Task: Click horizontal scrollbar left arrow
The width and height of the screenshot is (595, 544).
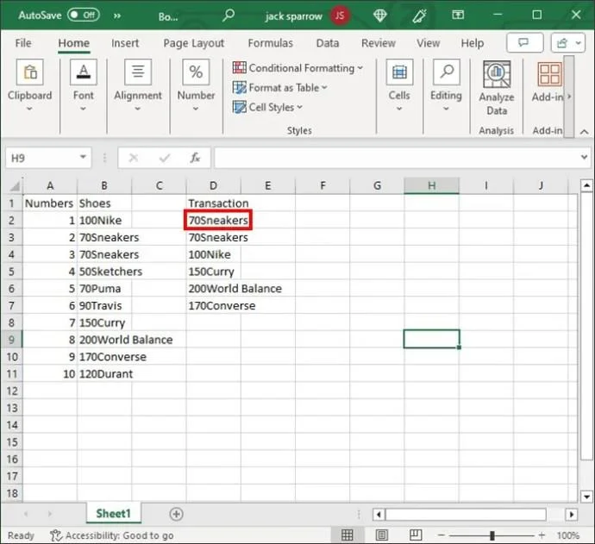Action: 379,515
